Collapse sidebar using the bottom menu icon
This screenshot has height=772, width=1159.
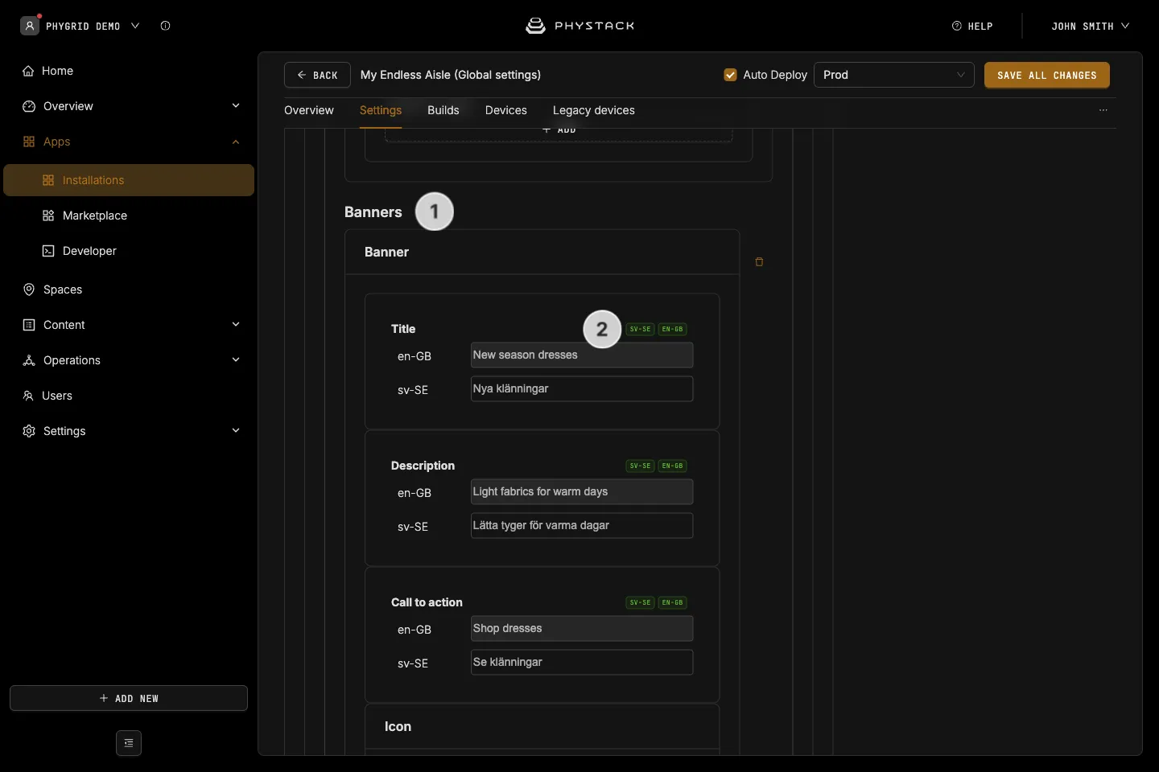click(129, 743)
